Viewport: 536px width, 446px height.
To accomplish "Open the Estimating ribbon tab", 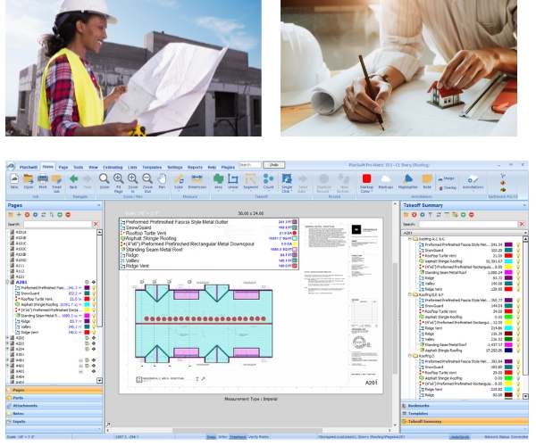I will (x=113, y=165).
